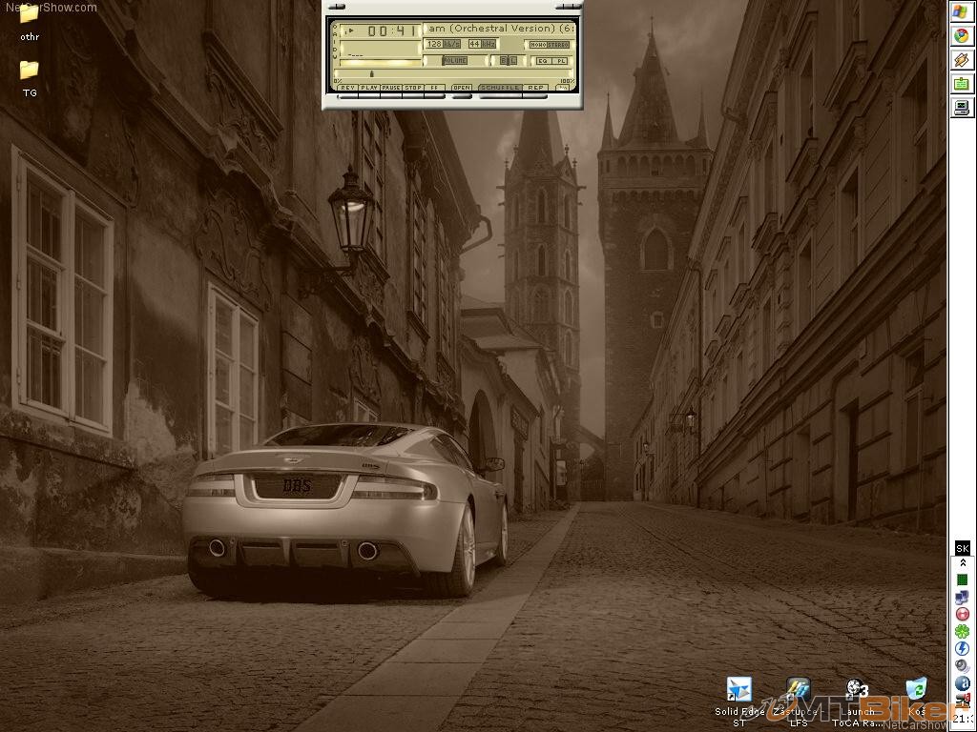
Task: Open the Launch ToCA Race desktop shortcut
Action: tap(856, 690)
